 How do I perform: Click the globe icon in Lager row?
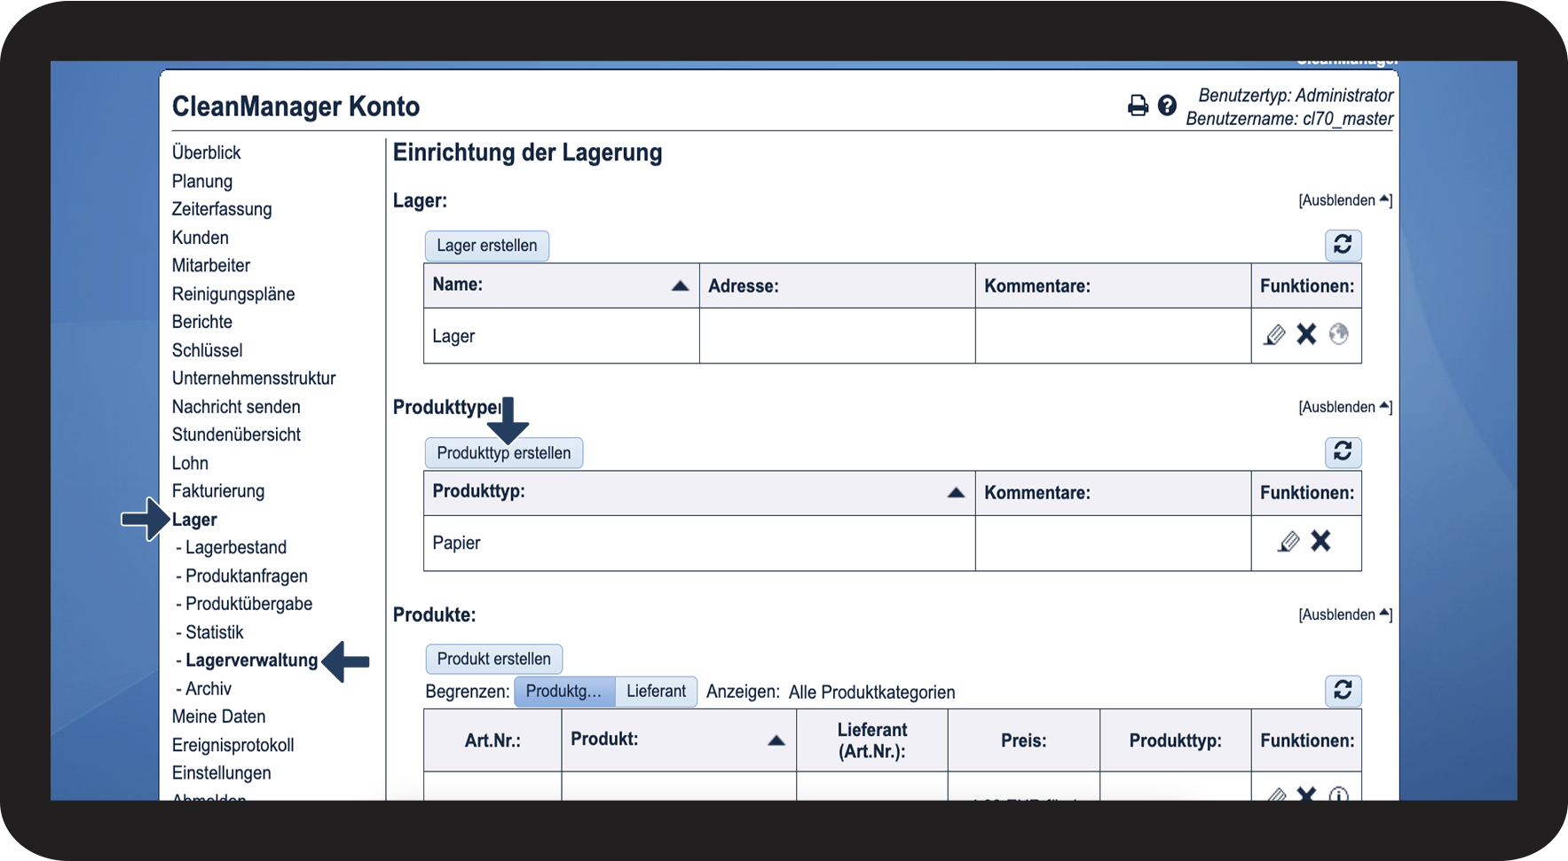[1338, 334]
